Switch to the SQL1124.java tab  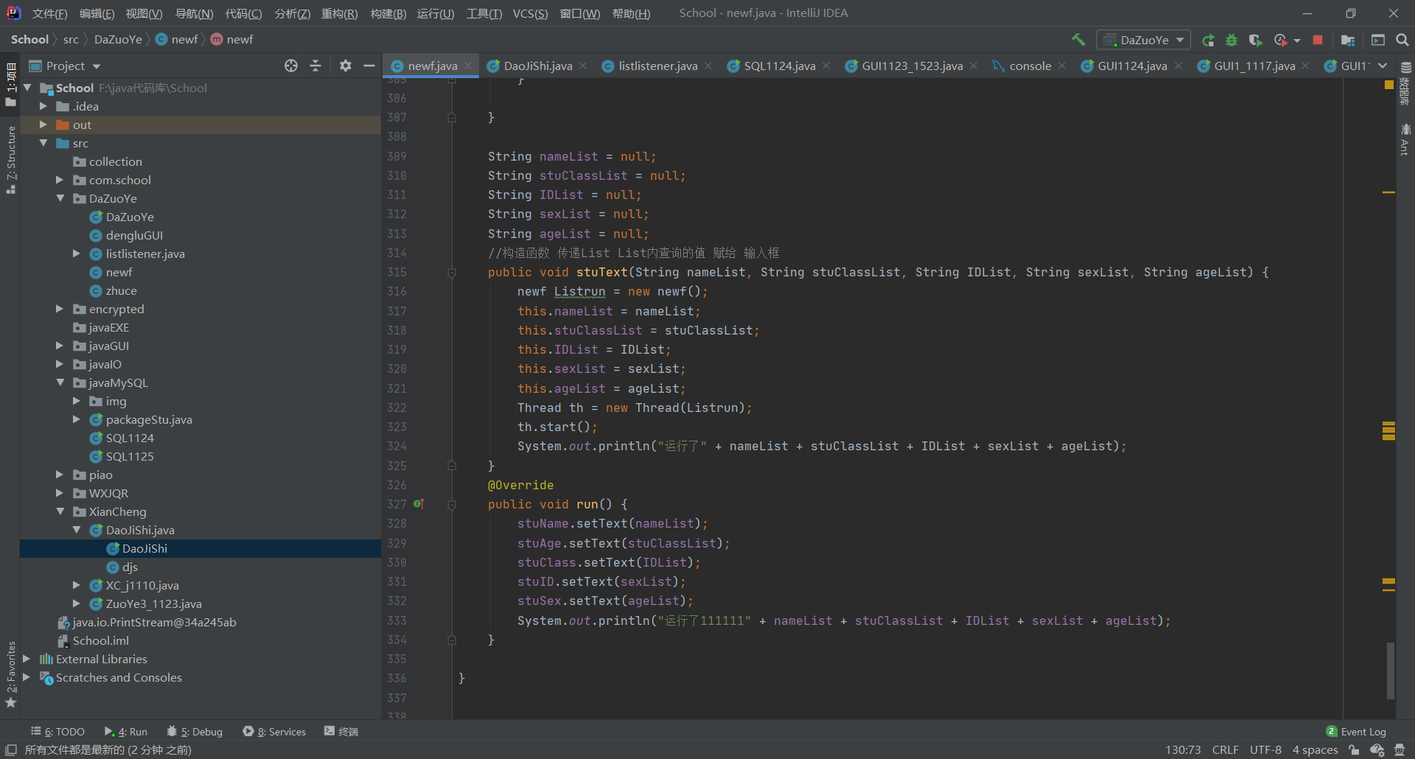tap(779, 66)
